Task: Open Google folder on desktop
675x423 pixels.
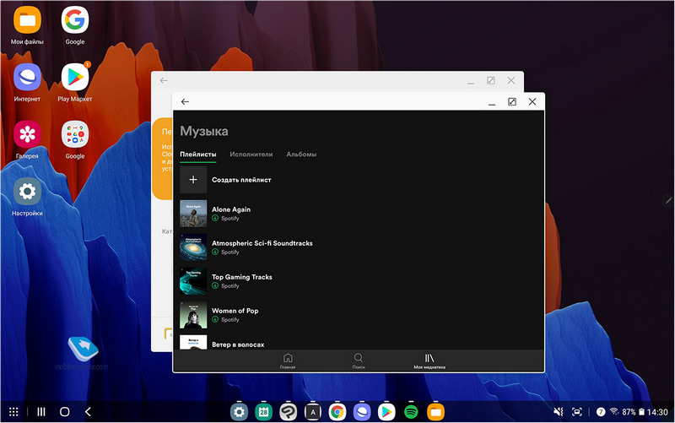Action: click(75, 140)
